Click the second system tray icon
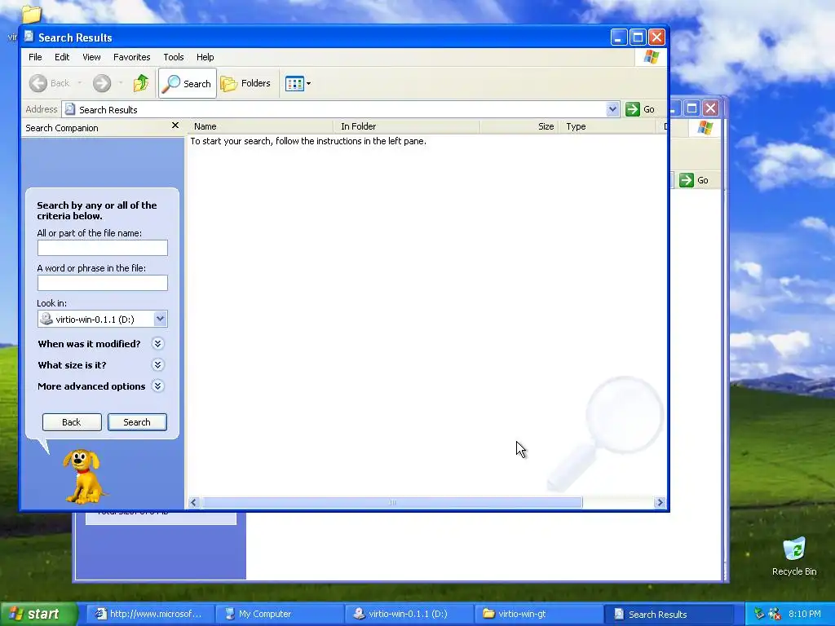 (775, 614)
